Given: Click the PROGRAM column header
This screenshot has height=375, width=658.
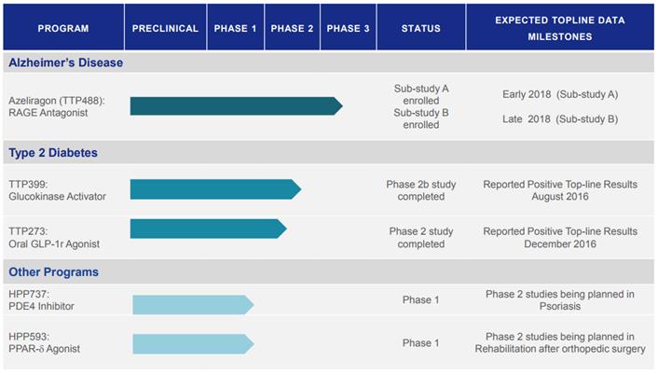Looking at the screenshot, I should click(x=63, y=28).
